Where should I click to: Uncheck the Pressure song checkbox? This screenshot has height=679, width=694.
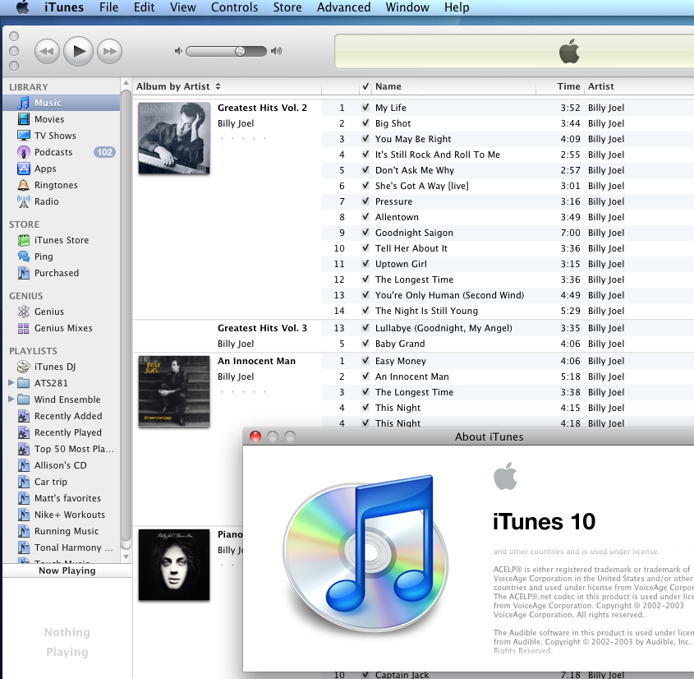pyautogui.click(x=365, y=201)
